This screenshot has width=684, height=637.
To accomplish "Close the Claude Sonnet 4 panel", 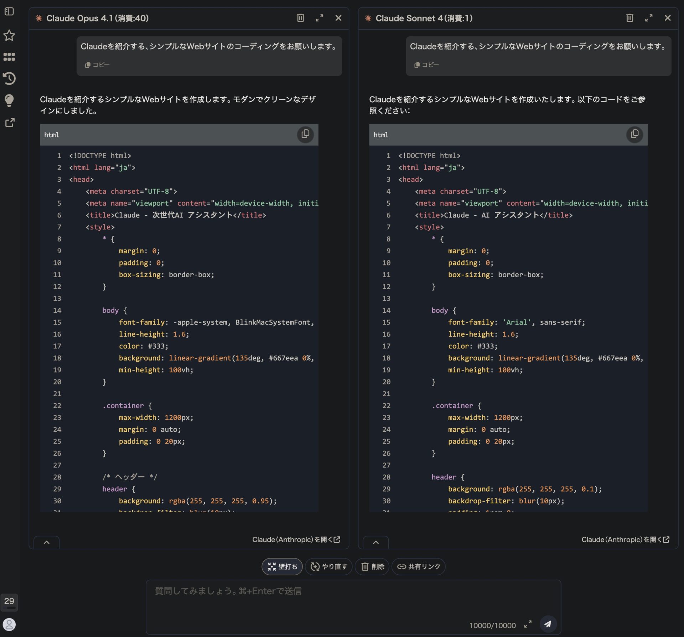I will tap(668, 18).
